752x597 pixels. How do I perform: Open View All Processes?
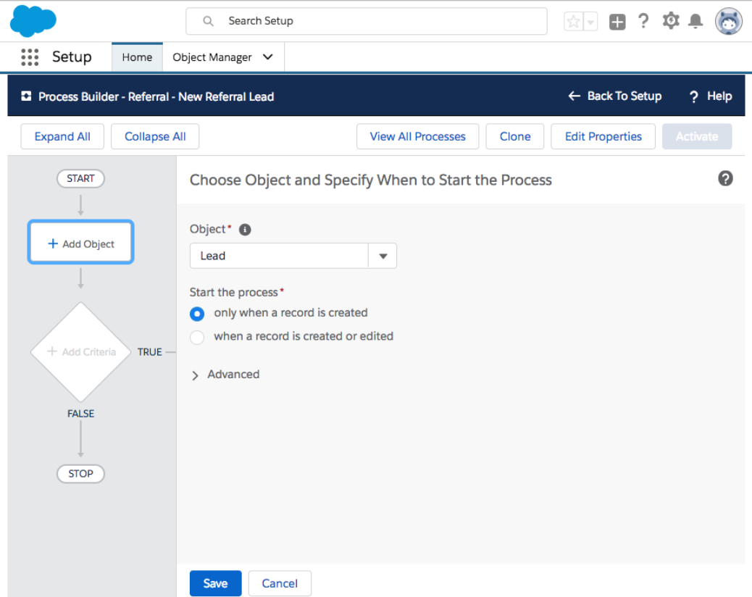coord(417,136)
